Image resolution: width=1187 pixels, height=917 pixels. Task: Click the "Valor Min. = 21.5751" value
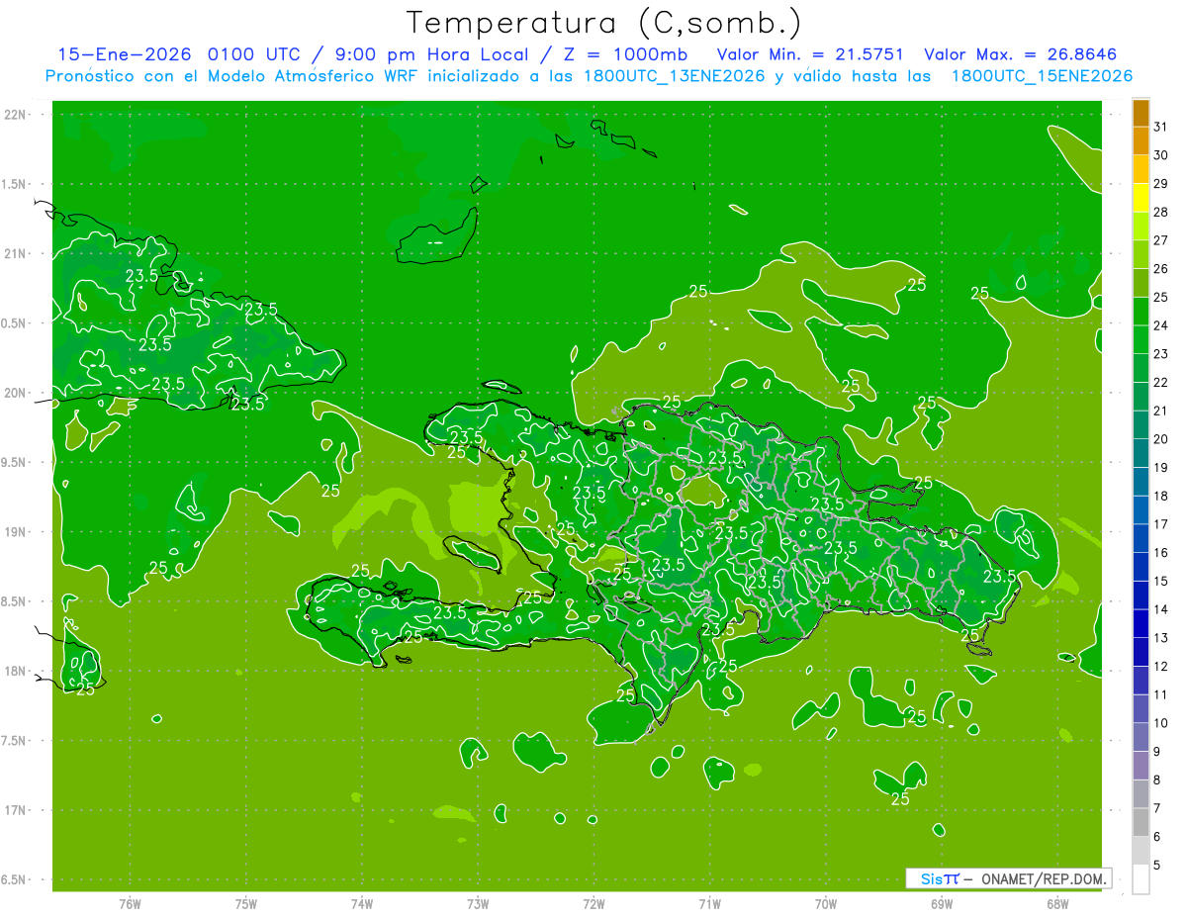point(811,54)
